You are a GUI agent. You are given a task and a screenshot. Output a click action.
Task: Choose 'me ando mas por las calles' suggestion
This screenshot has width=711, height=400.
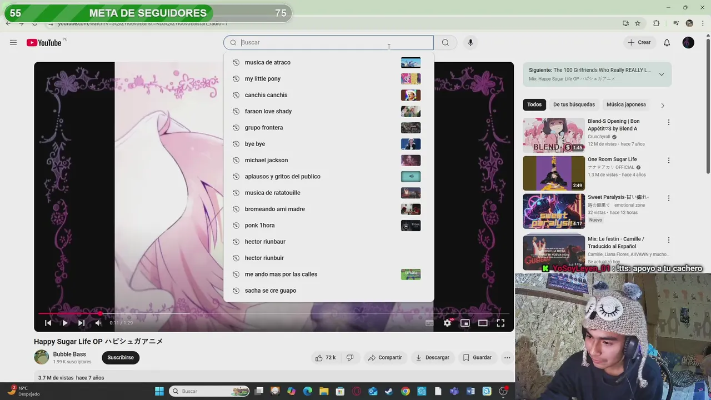pyautogui.click(x=328, y=274)
